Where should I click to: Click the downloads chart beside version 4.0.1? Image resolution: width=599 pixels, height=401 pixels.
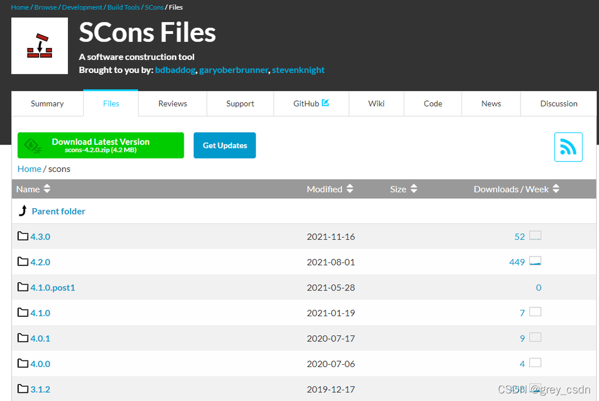(x=536, y=337)
